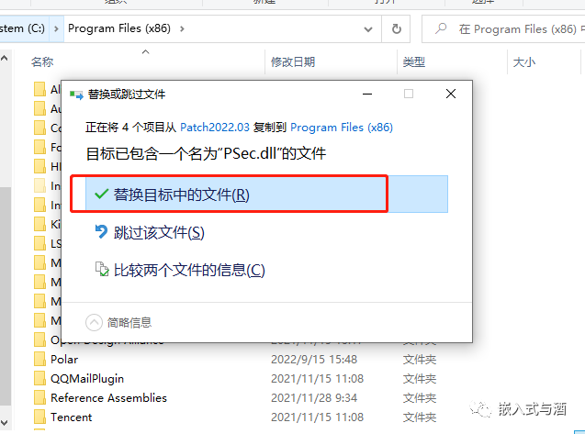Collapse details with 简略信息 chevron

[94, 322]
